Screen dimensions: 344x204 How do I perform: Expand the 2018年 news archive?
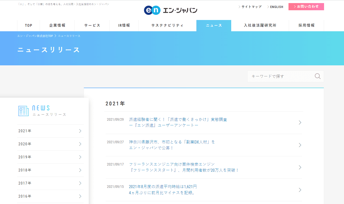(x=50, y=170)
